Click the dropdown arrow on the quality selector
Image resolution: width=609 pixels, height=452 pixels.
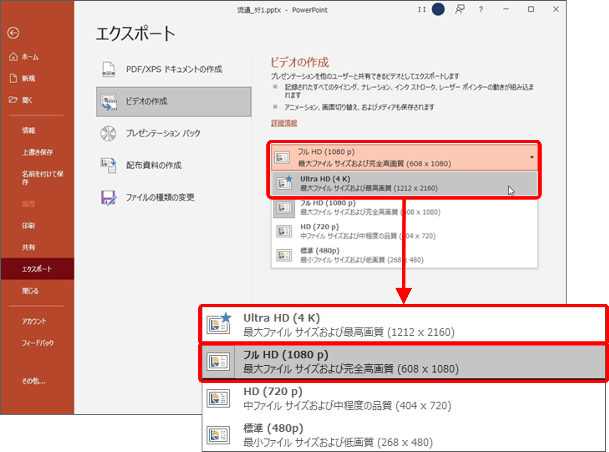pos(532,157)
